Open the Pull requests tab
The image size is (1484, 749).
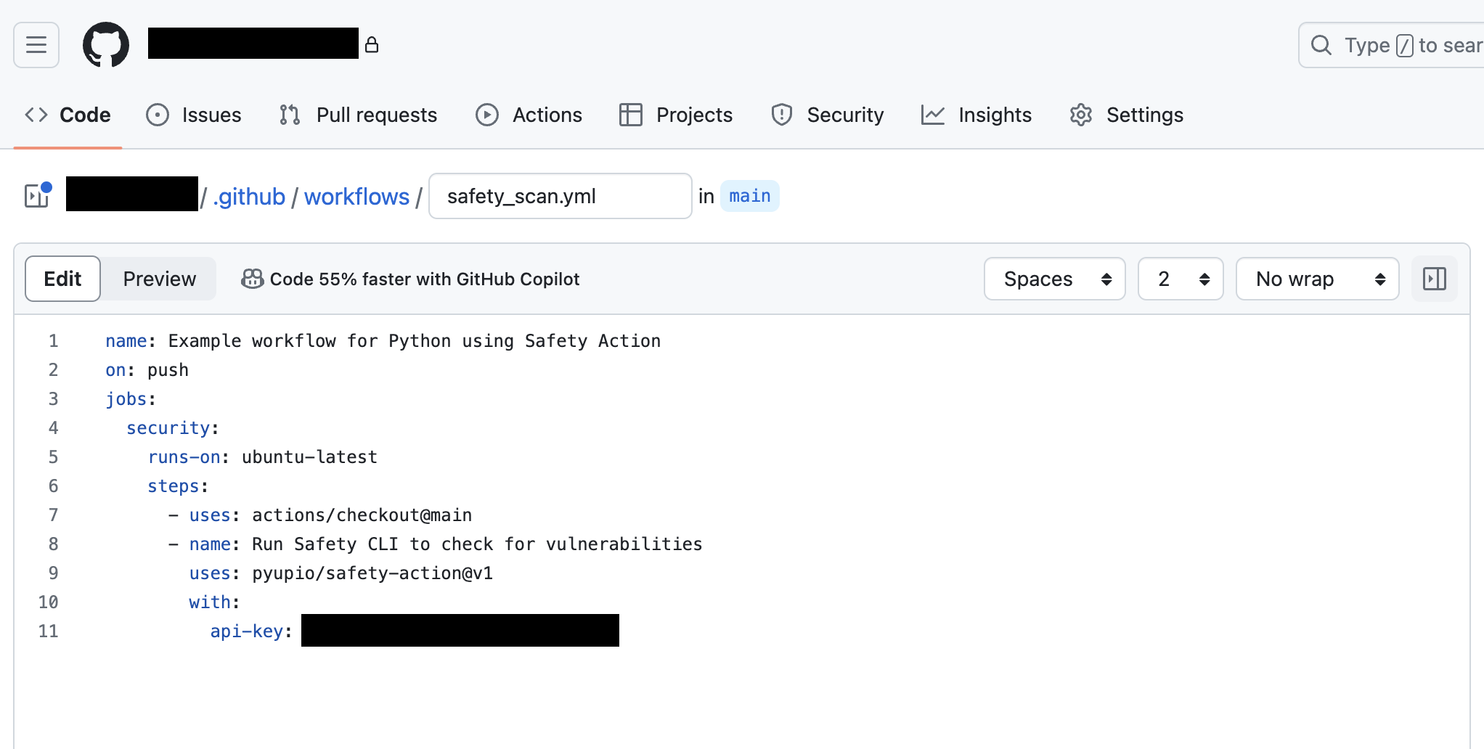coord(359,115)
